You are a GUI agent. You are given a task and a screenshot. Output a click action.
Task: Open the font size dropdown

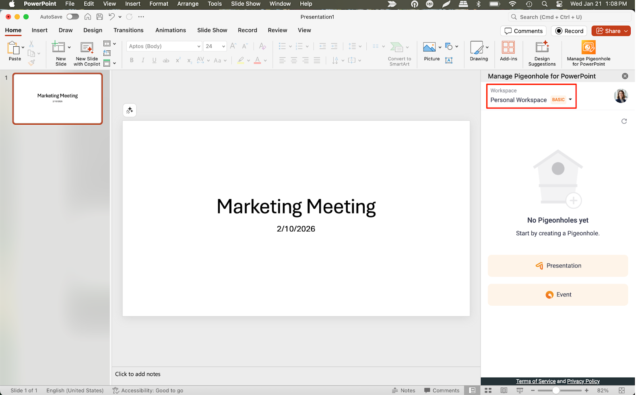pyautogui.click(x=223, y=46)
